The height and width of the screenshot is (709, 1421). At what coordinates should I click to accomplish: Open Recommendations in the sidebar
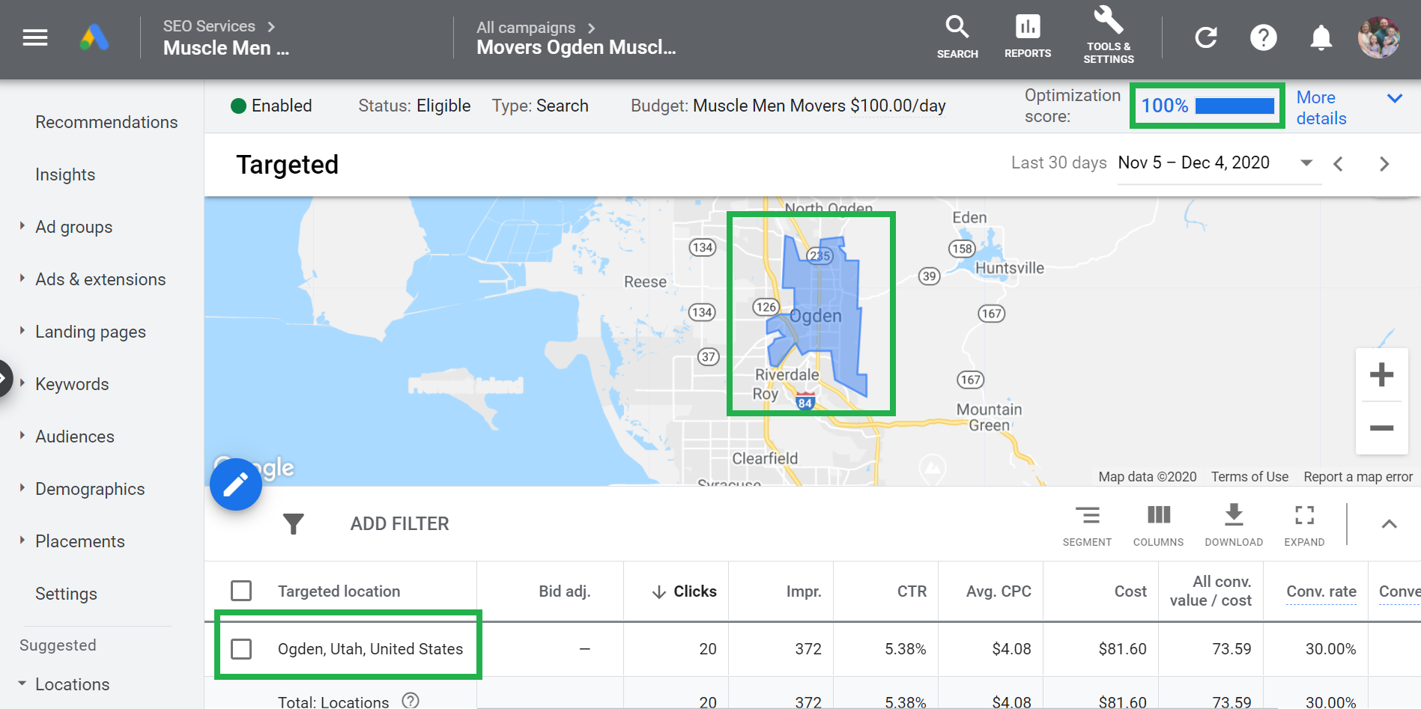tap(106, 122)
